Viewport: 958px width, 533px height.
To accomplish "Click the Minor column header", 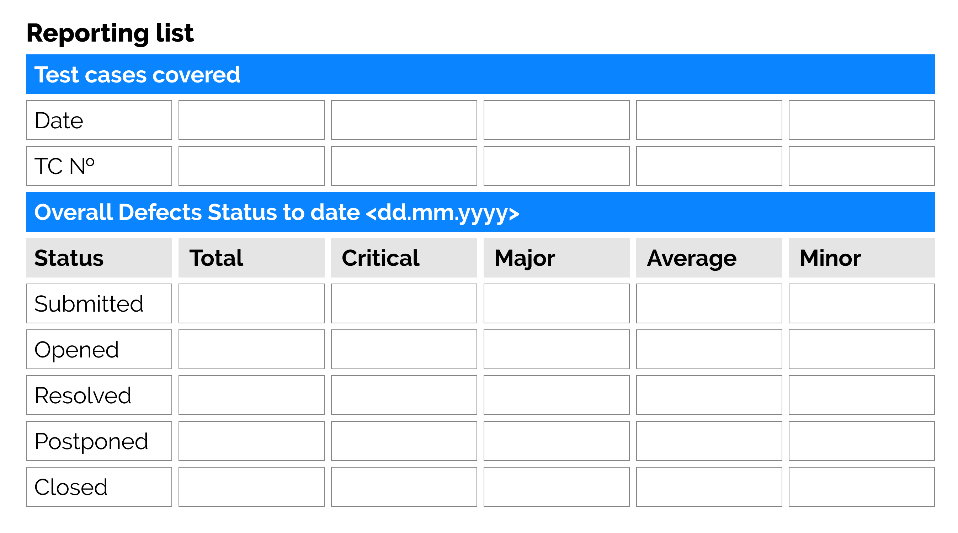I will [861, 258].
